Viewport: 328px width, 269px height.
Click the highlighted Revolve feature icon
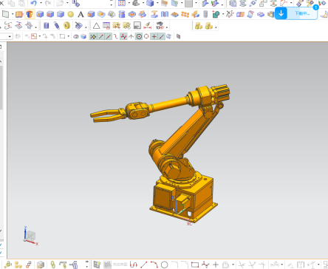(x=30, y=14)
